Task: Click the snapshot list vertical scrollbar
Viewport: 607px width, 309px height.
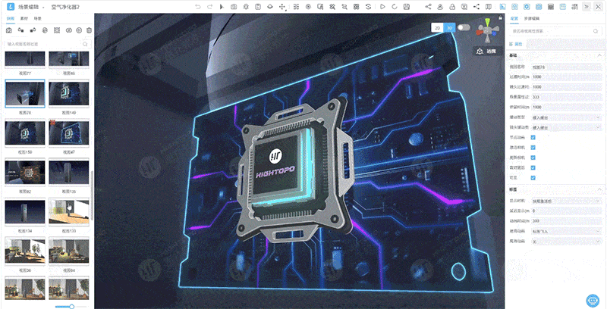Action: point(92,195)
